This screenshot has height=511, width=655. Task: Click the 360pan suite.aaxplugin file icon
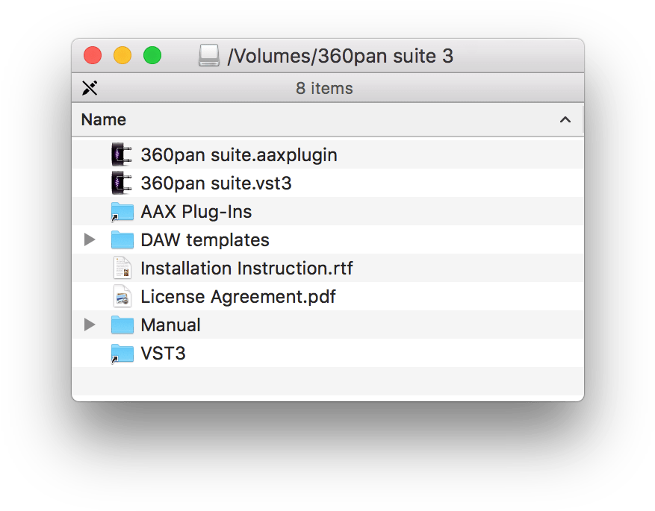pos(122,155)
